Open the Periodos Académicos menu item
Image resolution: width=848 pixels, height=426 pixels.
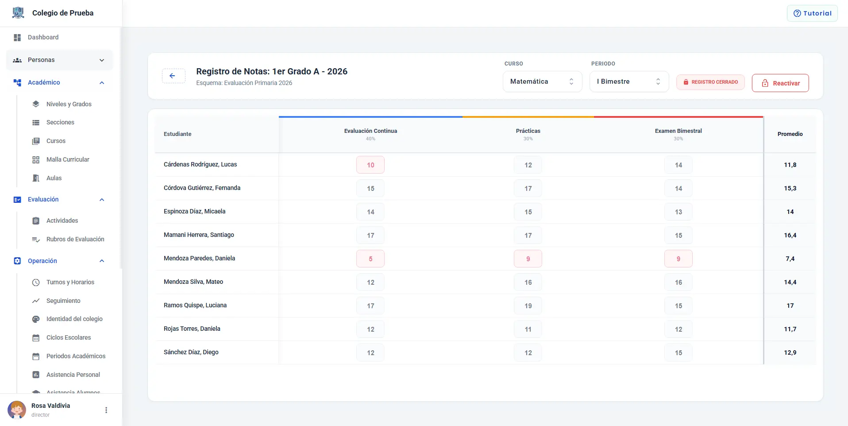click(76, 356)
